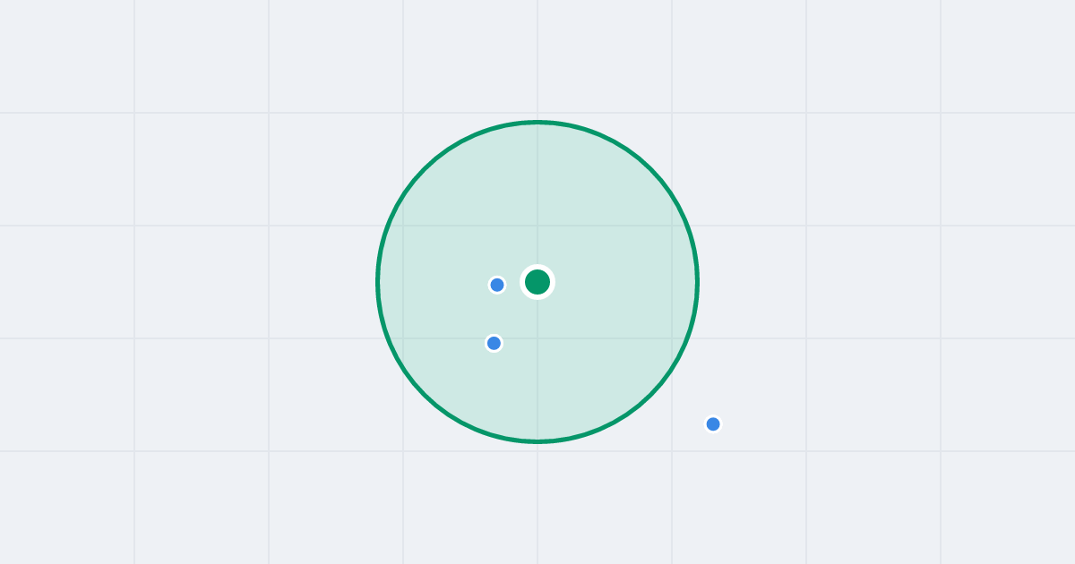This screenshot has height=564, width=1075.
Task: Click the topmost edge of the green circle outline
Action: click(537, 122)
